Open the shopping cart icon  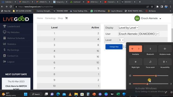[66, 18]
